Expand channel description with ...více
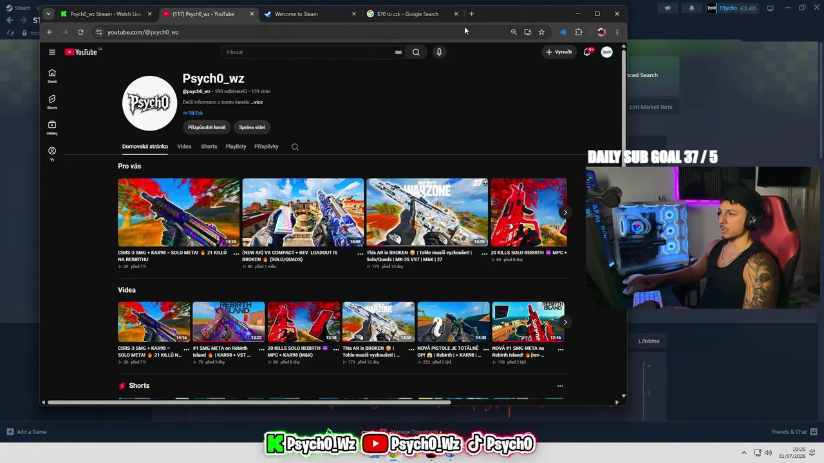Screen dimensions: 824x463 click(x=256, y=102)
